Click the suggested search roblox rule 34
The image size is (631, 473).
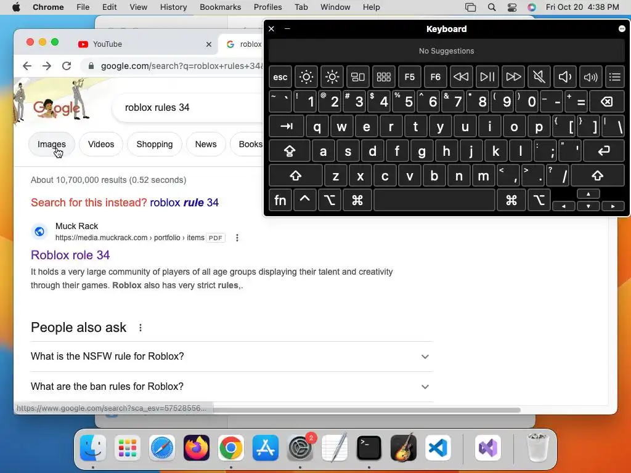point(184,202)
